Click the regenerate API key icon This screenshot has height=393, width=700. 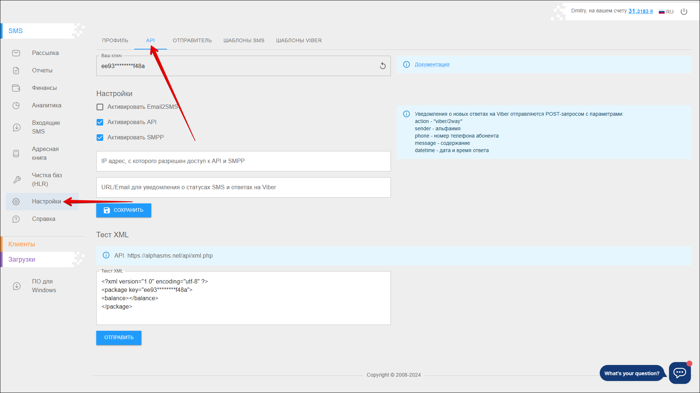pyautogui.click(x=382, y=66)
